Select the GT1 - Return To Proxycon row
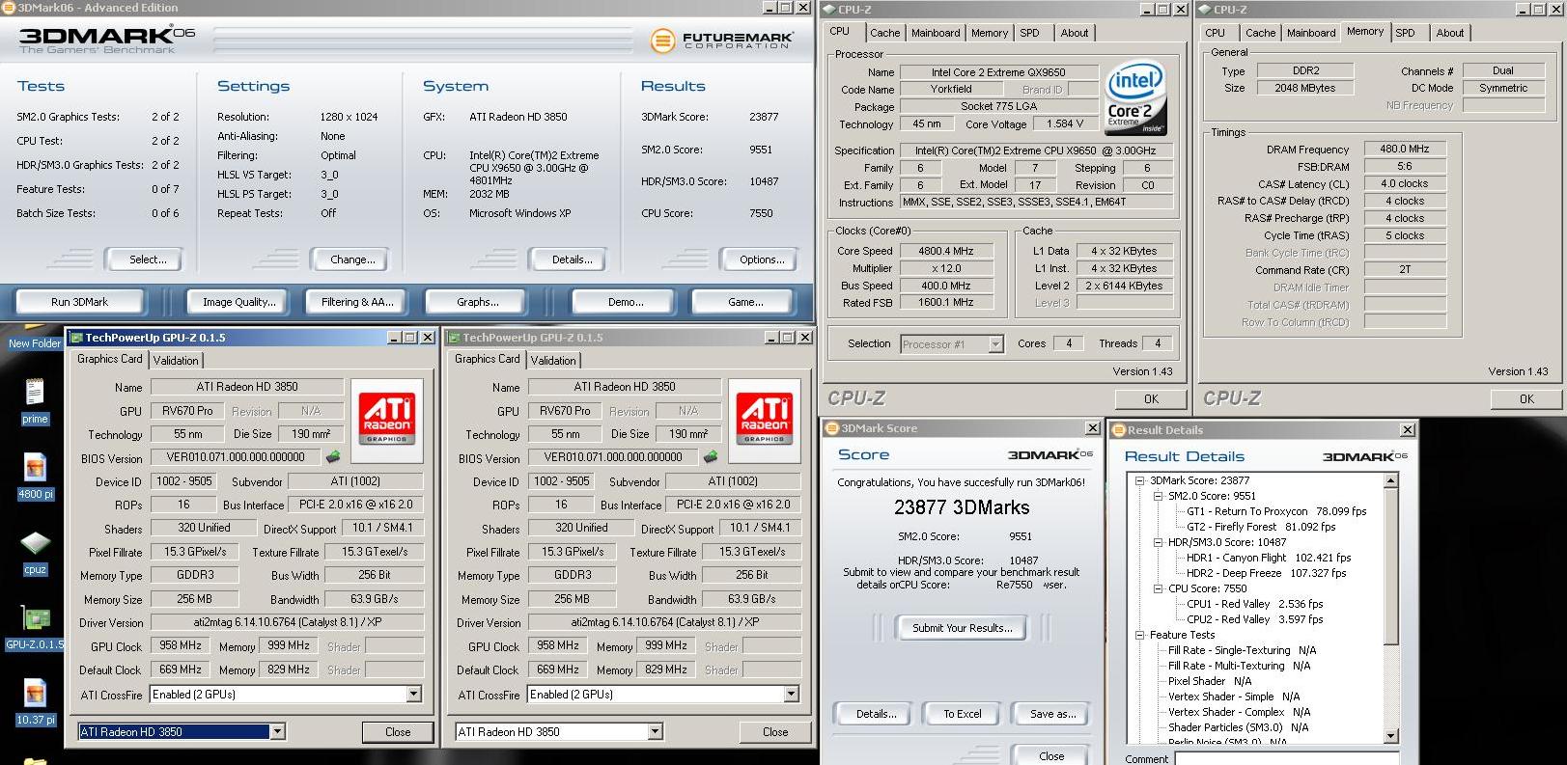The image size is (1567, 765). 1275,511
